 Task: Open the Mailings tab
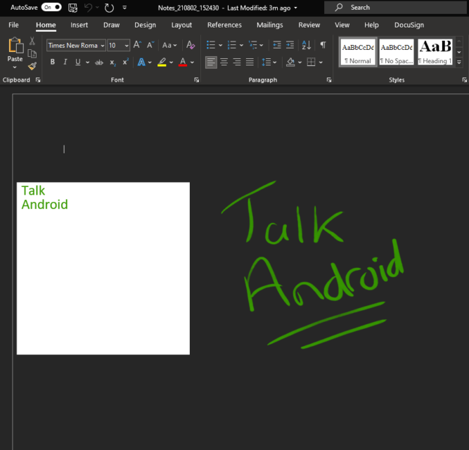pos(269,25)
